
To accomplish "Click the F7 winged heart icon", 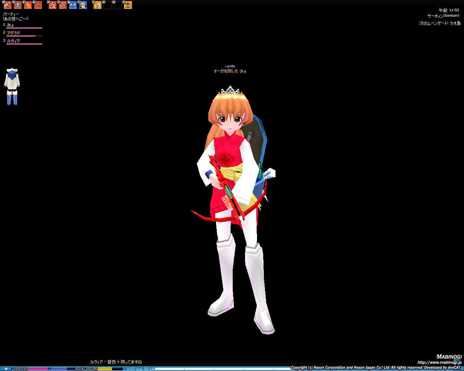I will click(x=73, y=5).
